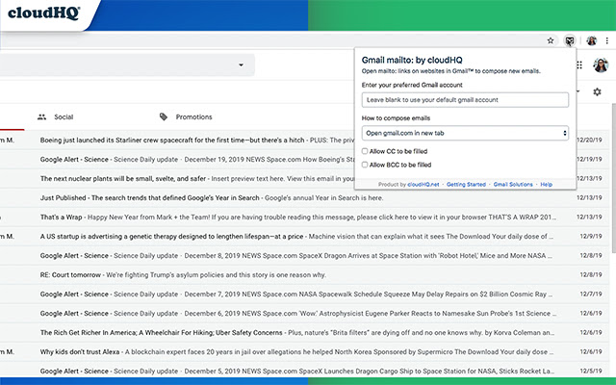
Task: Open the Getting Started link
Action: pos(466,184)
